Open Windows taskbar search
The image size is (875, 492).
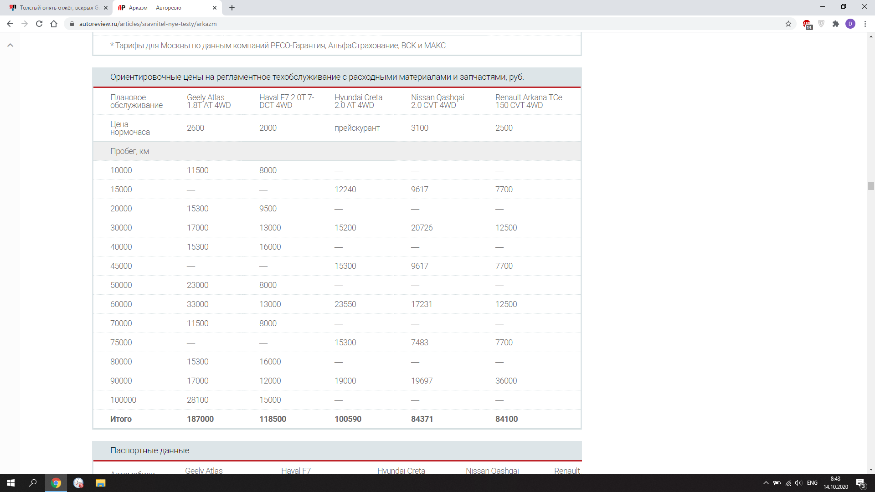pyautogui.click(x=33, y=483)
